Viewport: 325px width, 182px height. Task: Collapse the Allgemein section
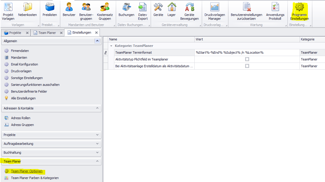coord(97,41)
